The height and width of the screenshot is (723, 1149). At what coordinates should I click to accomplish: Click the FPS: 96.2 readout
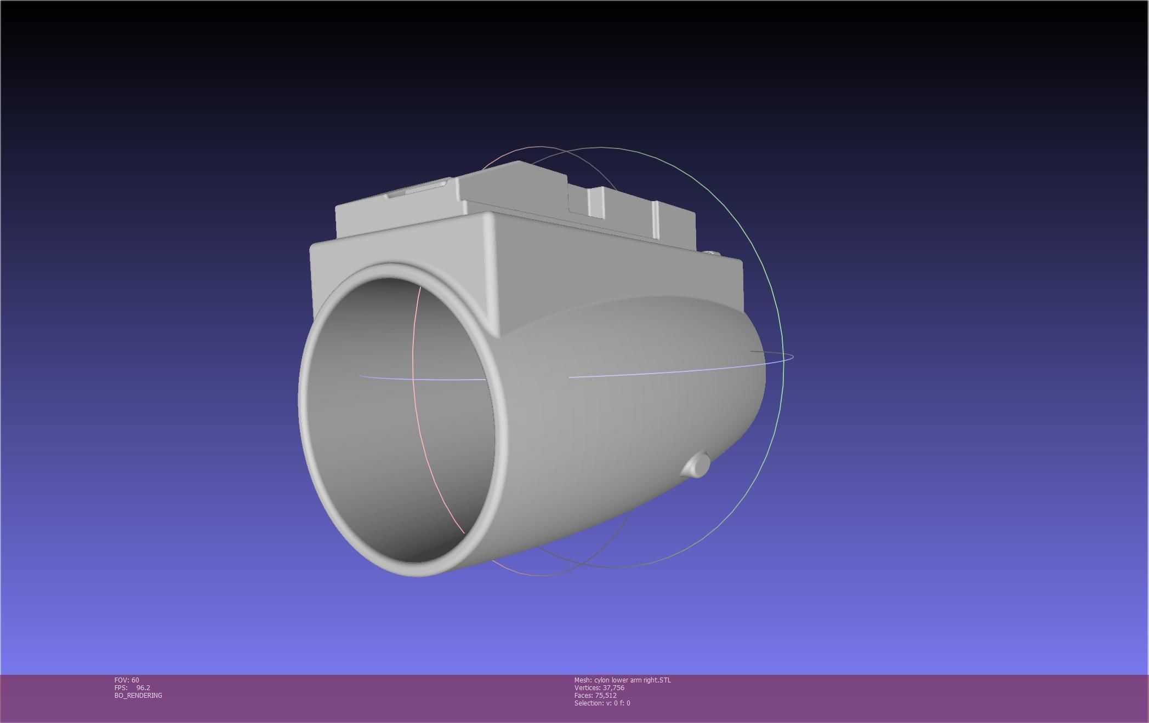click(132, 688)
